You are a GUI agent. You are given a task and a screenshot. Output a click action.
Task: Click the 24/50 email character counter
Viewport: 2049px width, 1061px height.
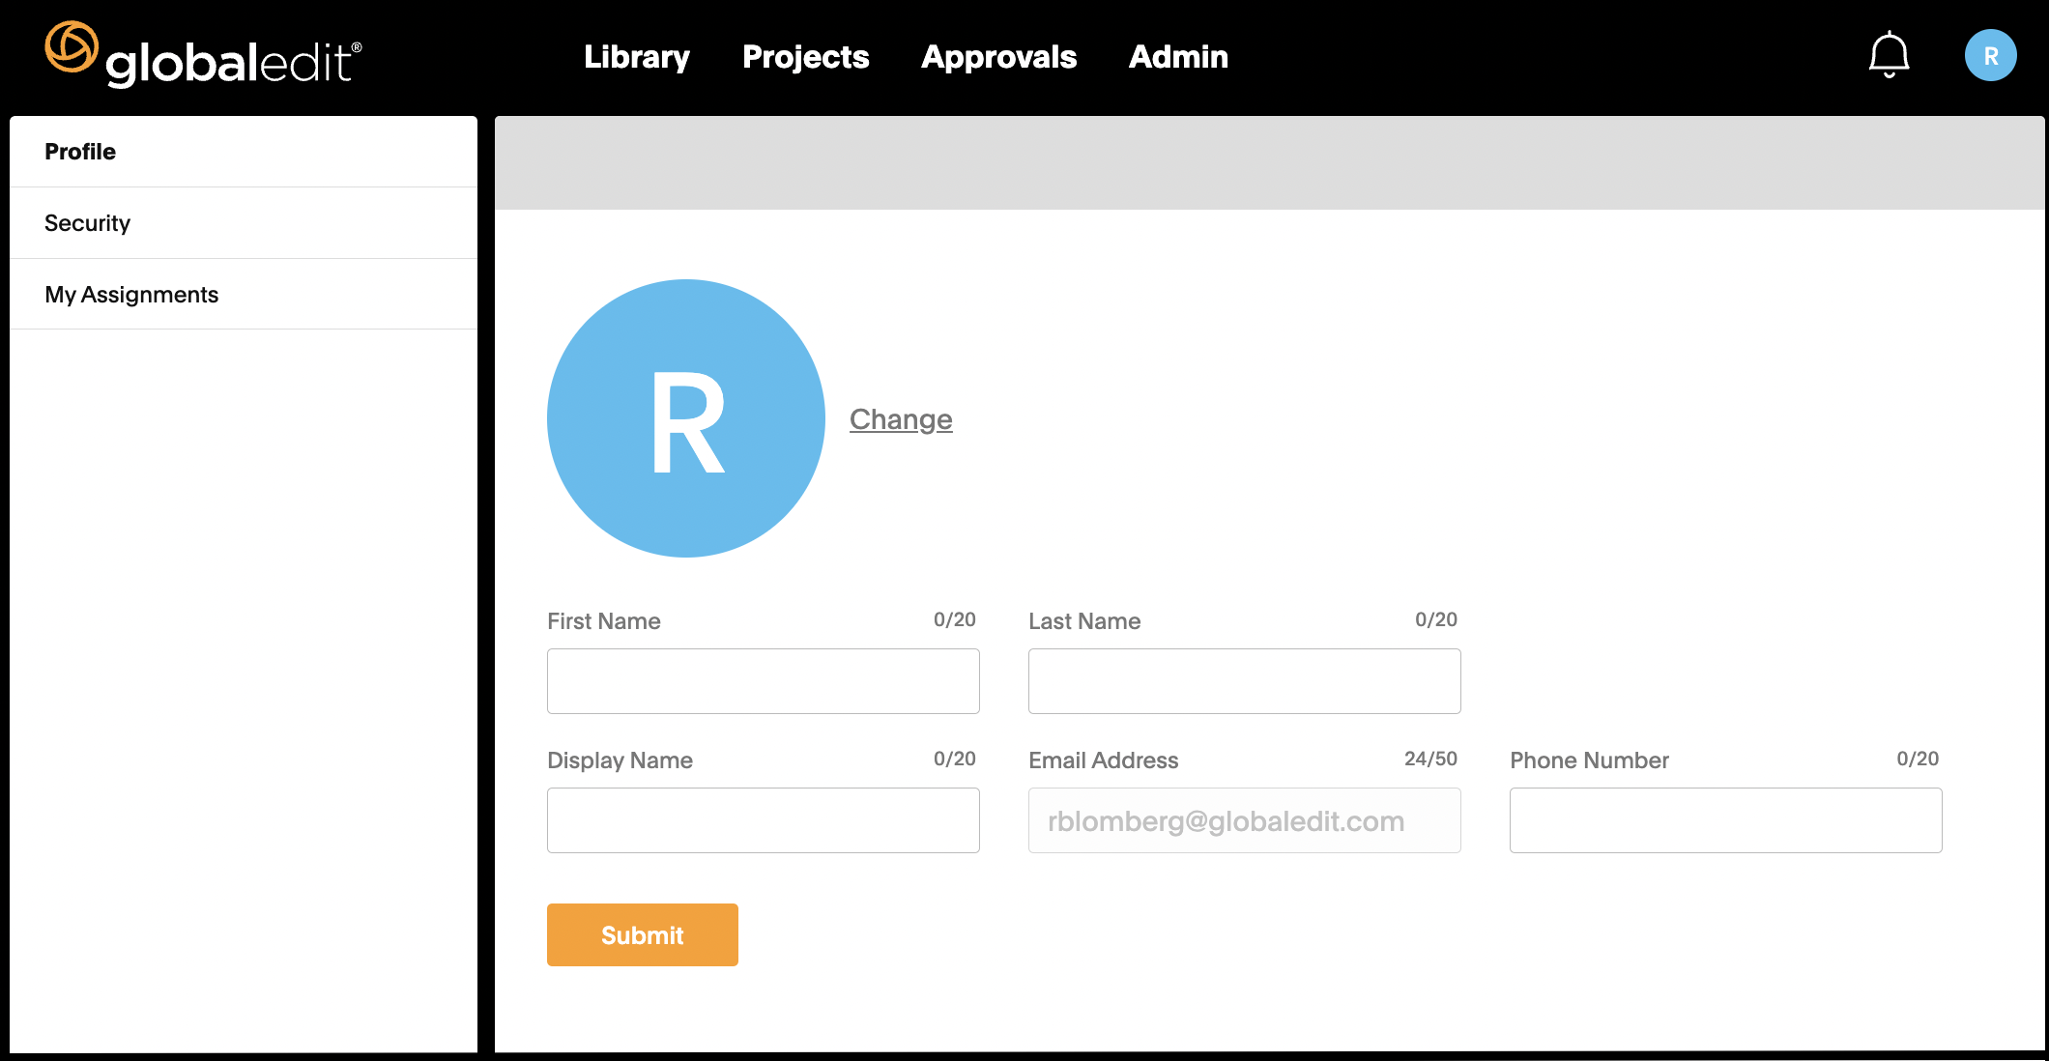[1430, 759]
